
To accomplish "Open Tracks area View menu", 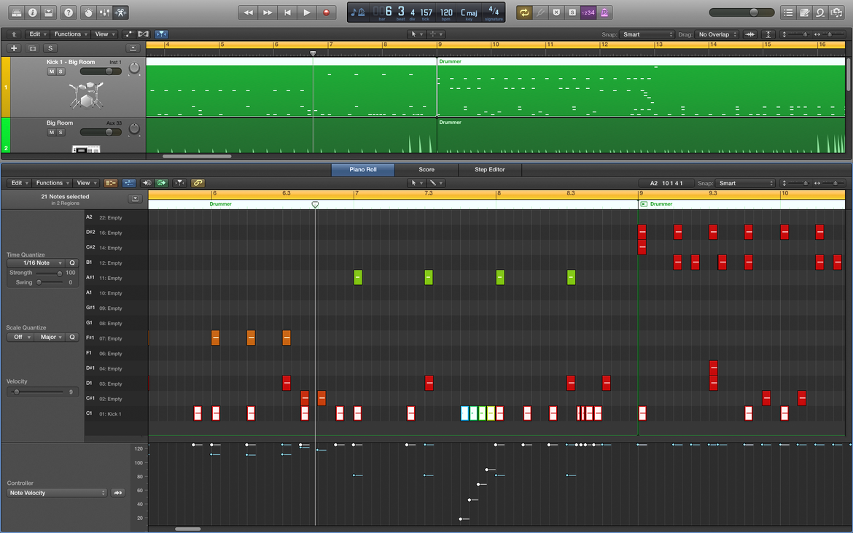I will (104, 34).
